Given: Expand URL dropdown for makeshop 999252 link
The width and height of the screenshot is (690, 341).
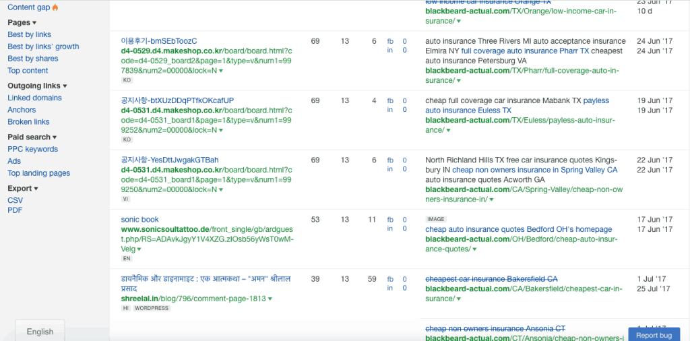Looking at the screenshot, I should 221,130.
